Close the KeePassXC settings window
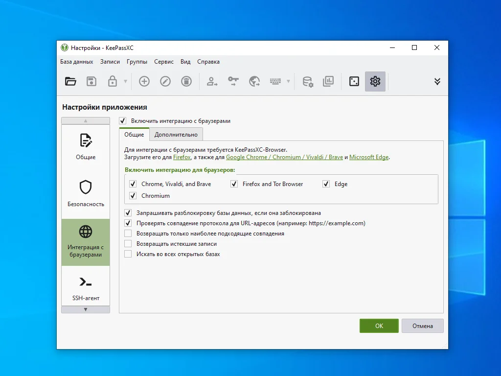The image size is (501, 376). pyautogui.click(x=437, y=47)
